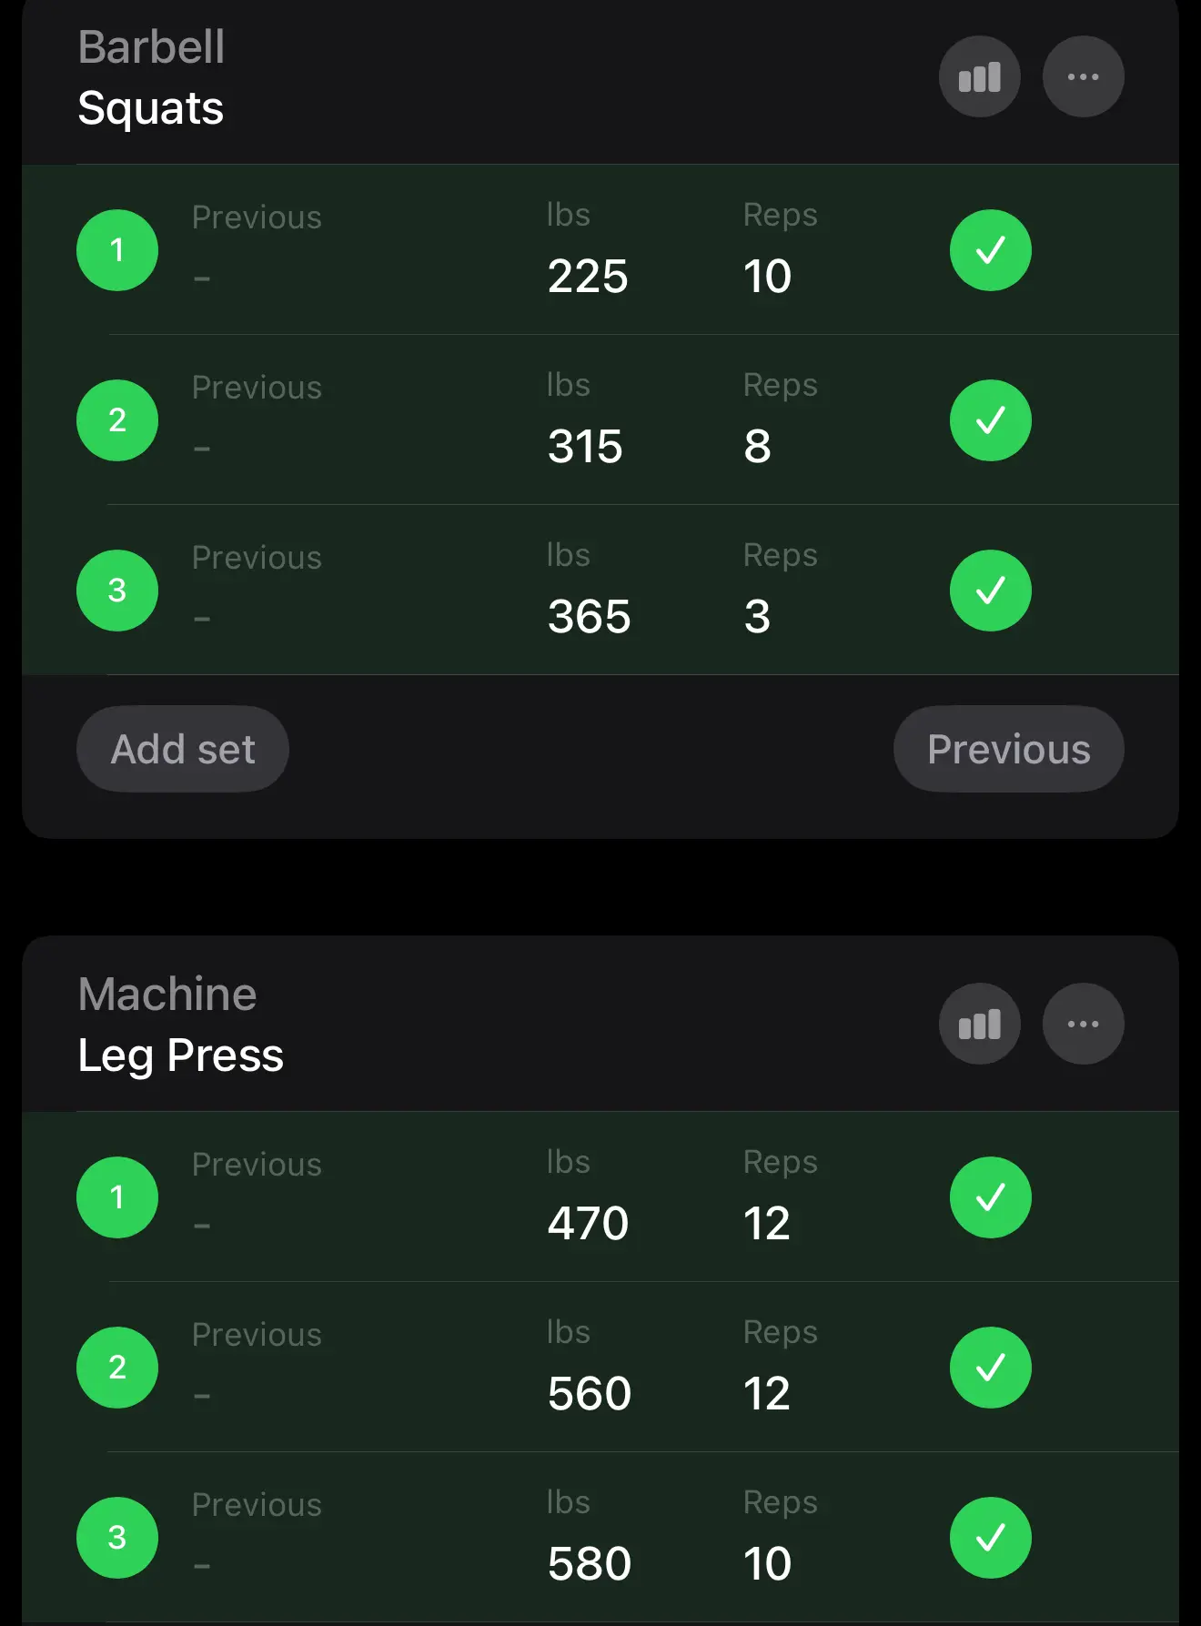Screen dimensions: 1201x1626
Task: Uncheck the 315 lbs squat set
Action: 990,420
